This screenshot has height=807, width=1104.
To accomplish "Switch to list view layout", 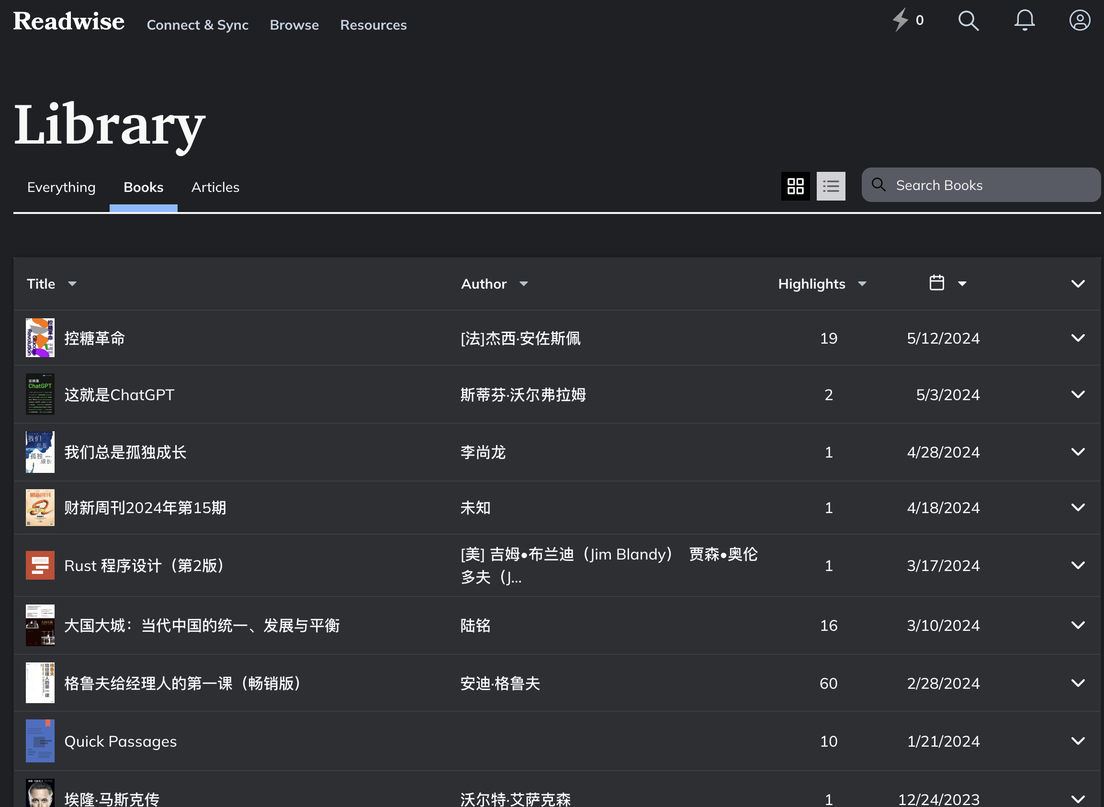I will pyautogui.click(x=831, y=186).
